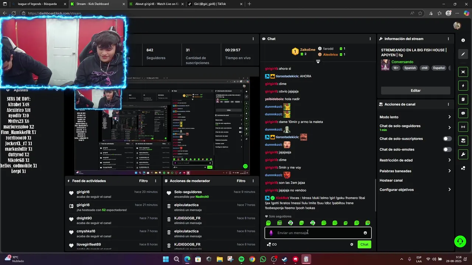
Task: Click the Editar stream info button
Action: (x=416, y=91)
